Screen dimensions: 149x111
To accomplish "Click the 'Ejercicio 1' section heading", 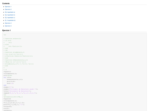I will 6,30.
